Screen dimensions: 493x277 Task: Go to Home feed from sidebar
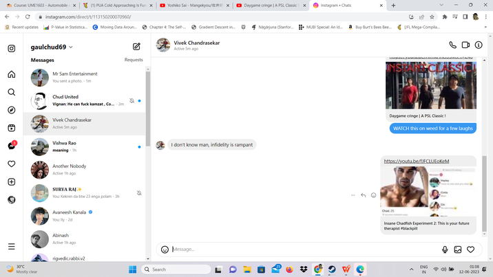coord(12,74)
